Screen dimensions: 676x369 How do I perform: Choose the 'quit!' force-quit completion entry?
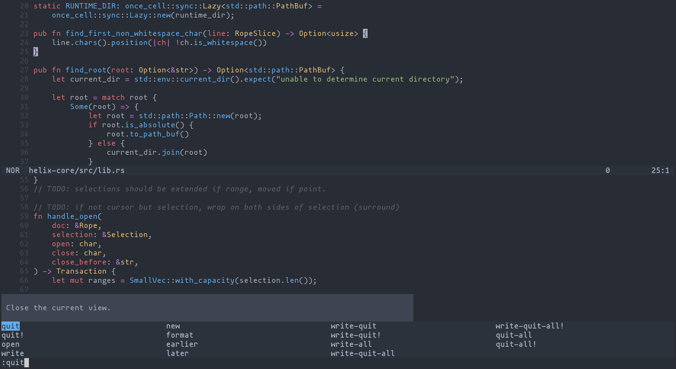coord(12,335)
